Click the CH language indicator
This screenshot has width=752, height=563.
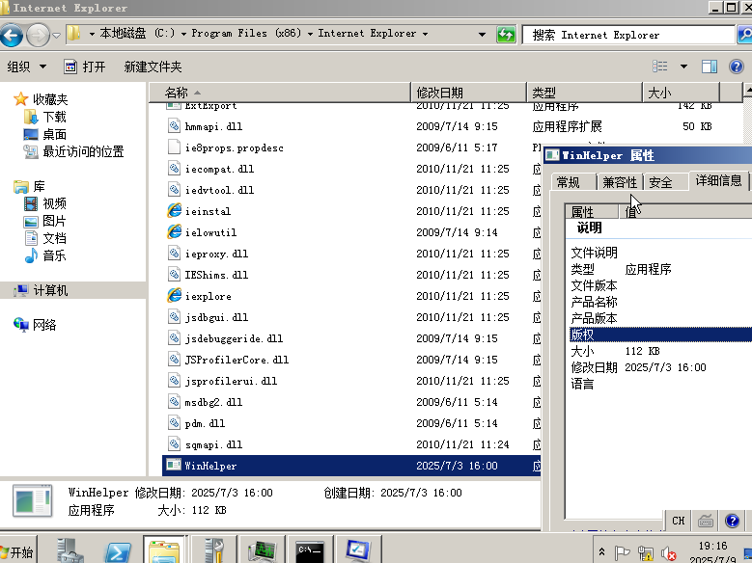(x=678, y=521)
